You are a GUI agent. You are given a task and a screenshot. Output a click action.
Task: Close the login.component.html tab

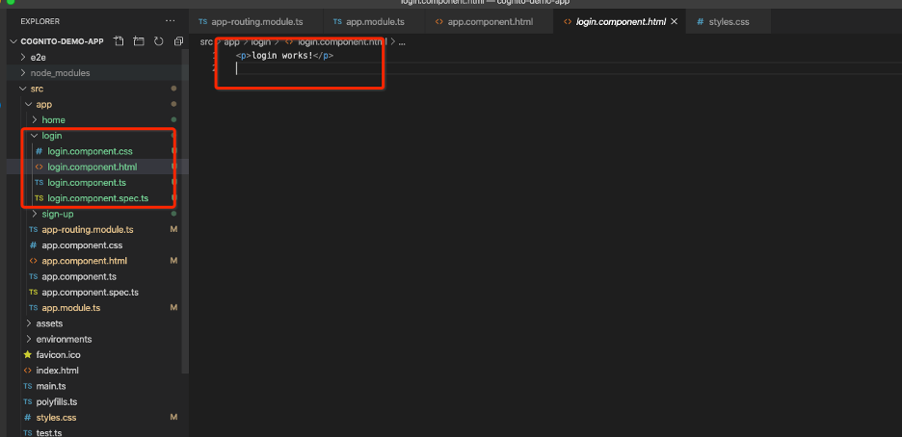coord(675,22)
